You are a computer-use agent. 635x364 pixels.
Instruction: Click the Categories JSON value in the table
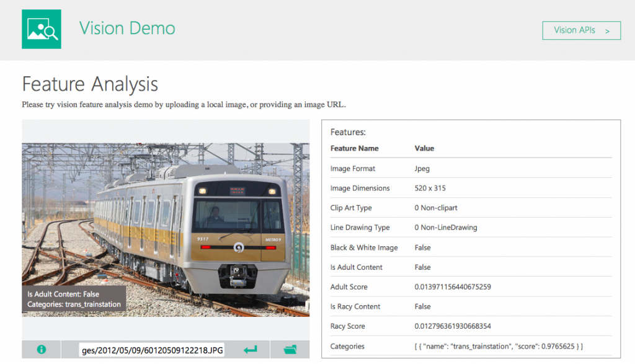point(499,346)
